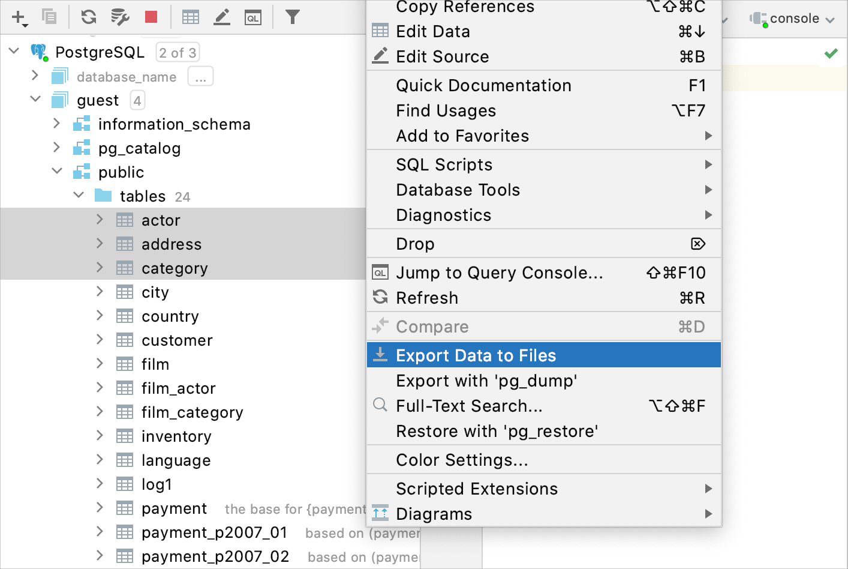Select Drop in the context menu
Viewport: 848px width, 569px height.
pos(415,244)
